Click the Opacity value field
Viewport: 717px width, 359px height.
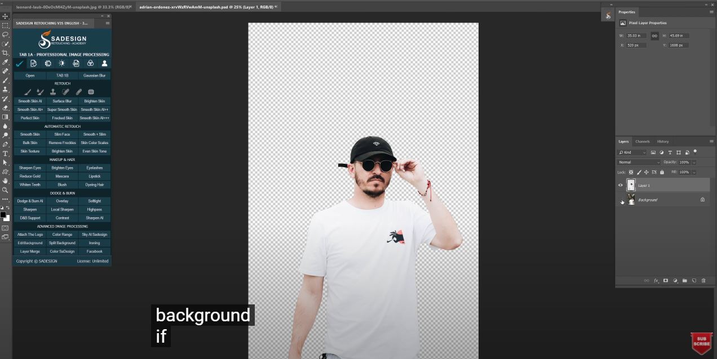(x=685, y=162)
